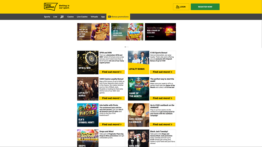Image resolution: width=262 pixels, height=147 pixels.
Task: Open the Playson CashDays banner
Action: tap(161, 32)
